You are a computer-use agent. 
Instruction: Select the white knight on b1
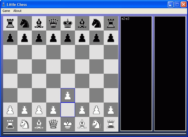[x=25, y=124]
